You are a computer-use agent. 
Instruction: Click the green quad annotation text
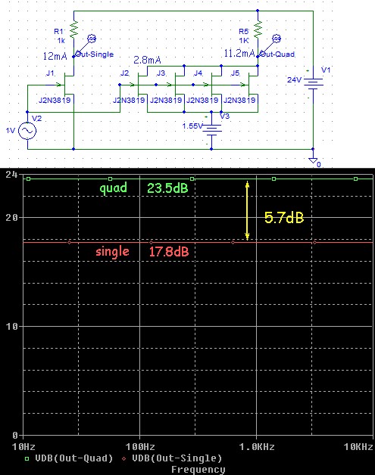(113, 188)
